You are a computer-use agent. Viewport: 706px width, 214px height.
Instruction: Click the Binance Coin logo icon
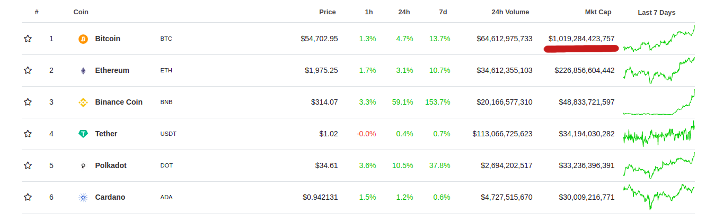pyautogui.click(x=83, y=102)
